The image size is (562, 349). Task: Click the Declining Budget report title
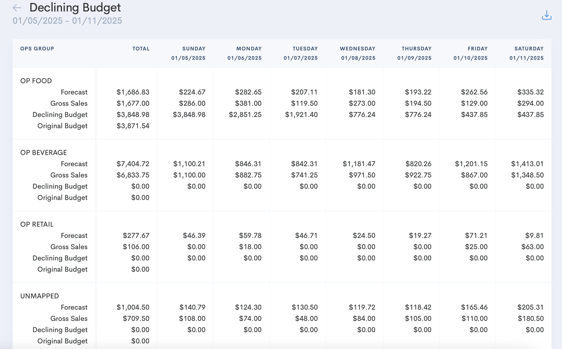coord(75,7)
